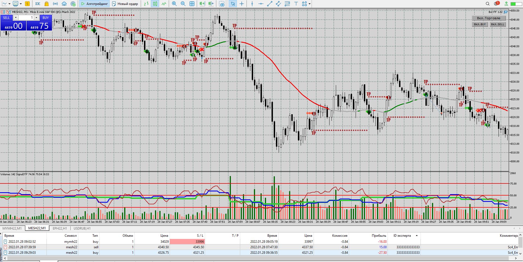Open the EPH22,H1 chart tab

coord(60,228)
